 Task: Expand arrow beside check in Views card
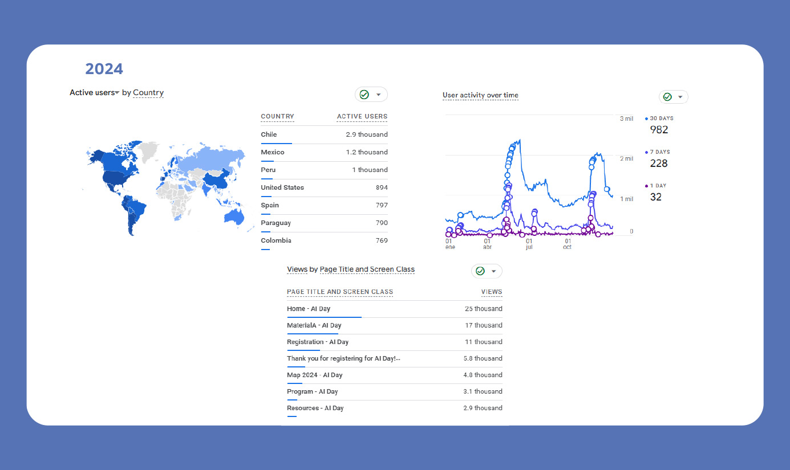[x=494, y=271]
